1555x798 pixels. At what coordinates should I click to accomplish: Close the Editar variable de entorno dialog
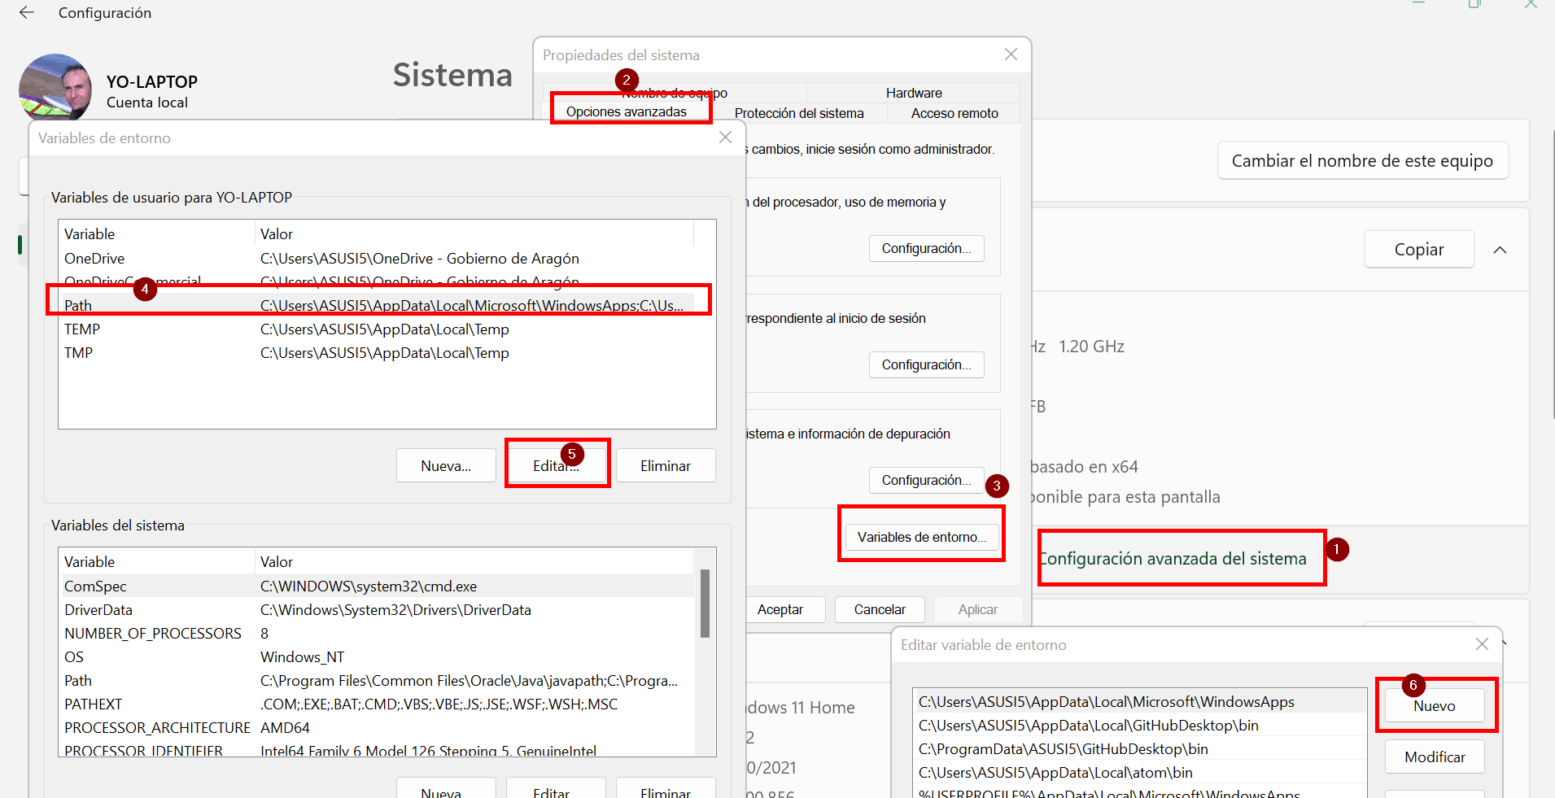click(x=1482, y=644)
